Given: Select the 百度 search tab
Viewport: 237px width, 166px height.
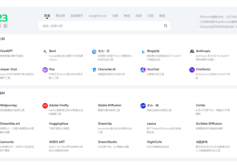Looking at the screenshot, I should click(x=47, y=16).
